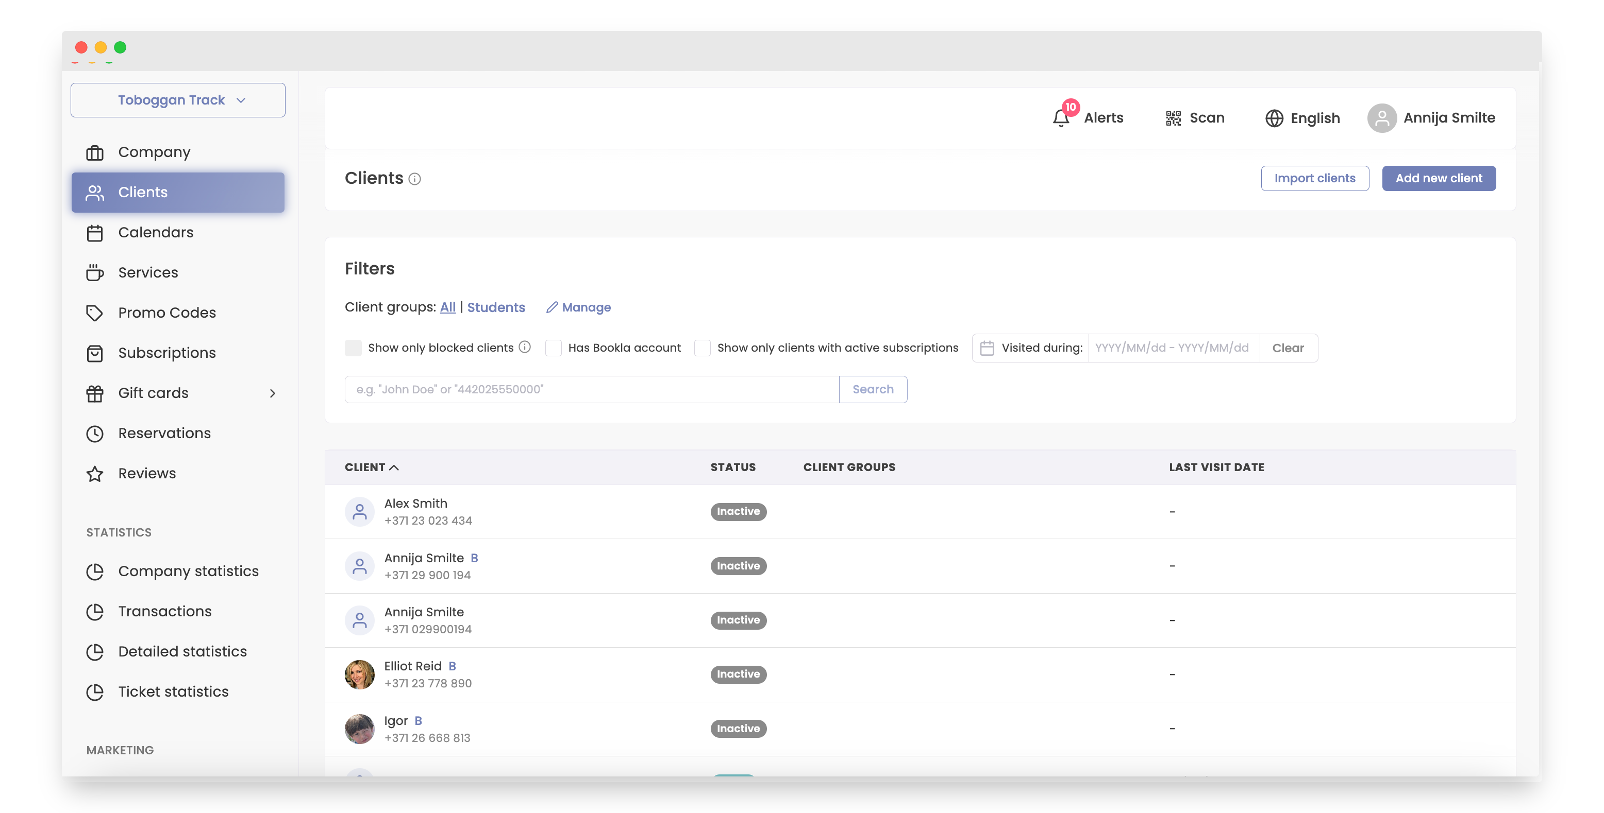
Task: Enable Show only blocked clients checkbox
Action: pyautogui.click(x=353, y=348)
